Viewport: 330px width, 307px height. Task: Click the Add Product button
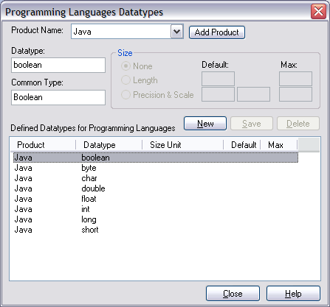pos(217,32)
